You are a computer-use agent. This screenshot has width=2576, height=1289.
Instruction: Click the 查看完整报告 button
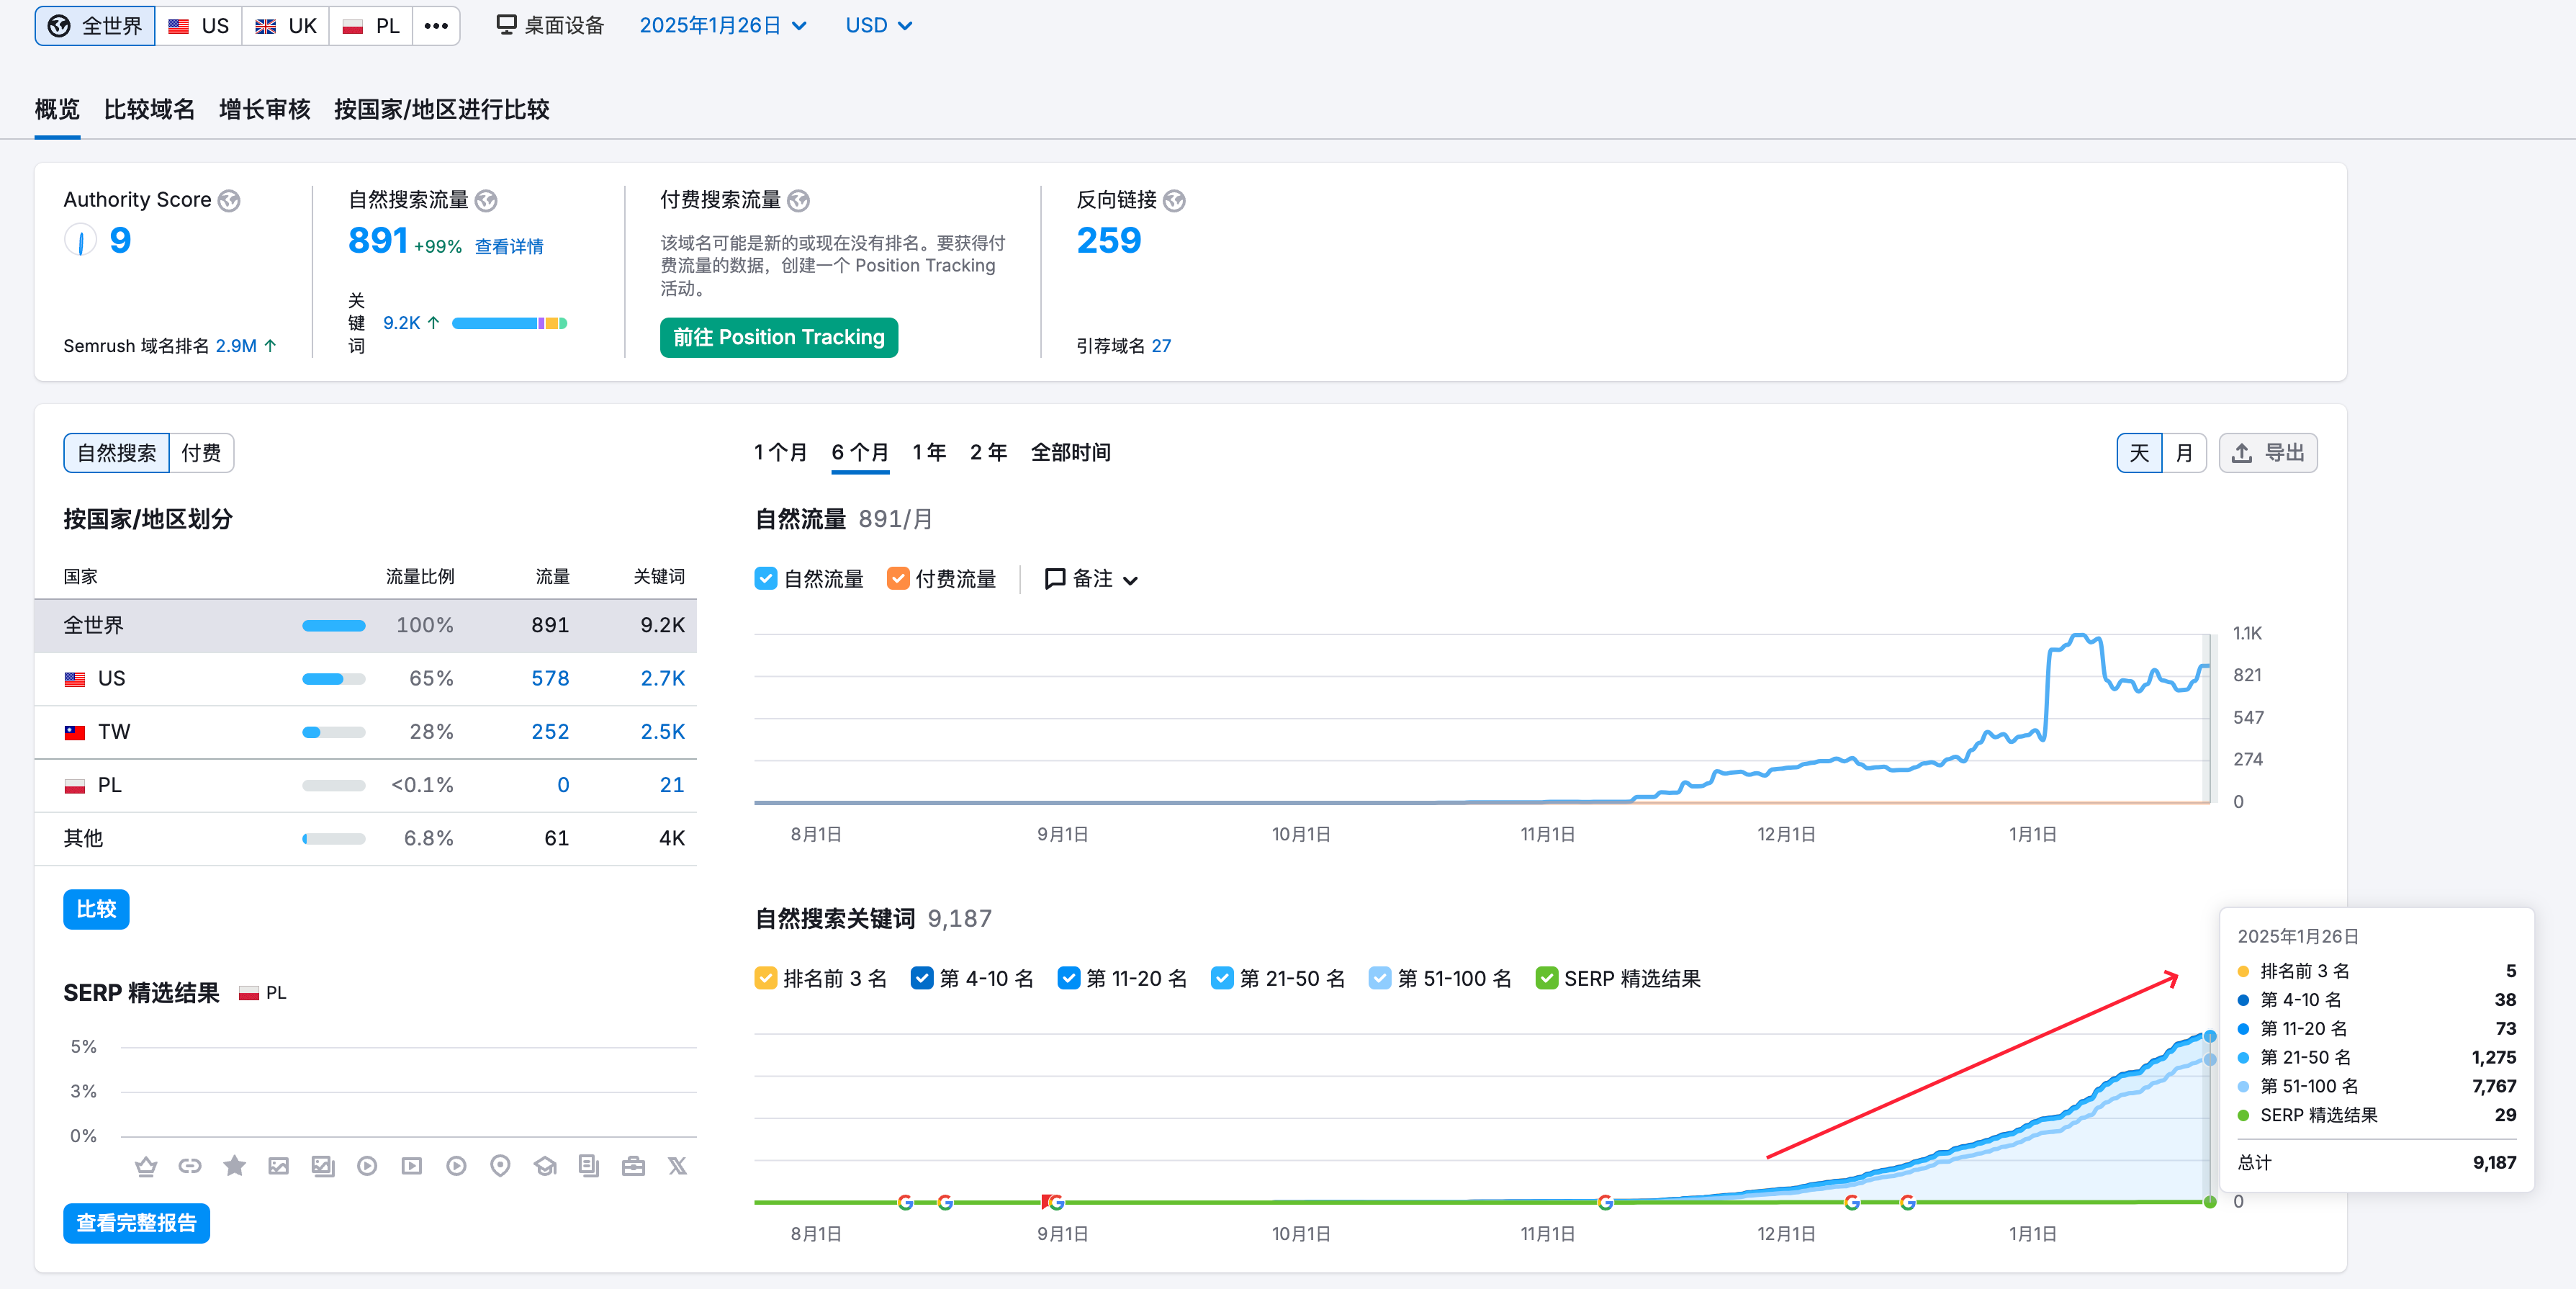[x=136, y=1223]
